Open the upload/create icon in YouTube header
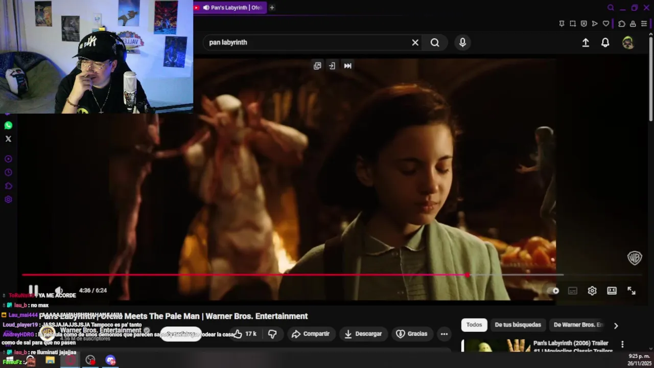 (x=586, y=43)
